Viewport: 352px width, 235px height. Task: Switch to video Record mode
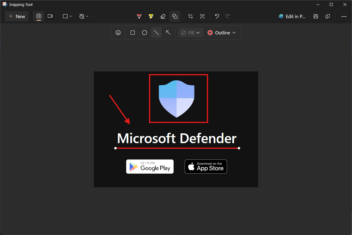[50, 16]
